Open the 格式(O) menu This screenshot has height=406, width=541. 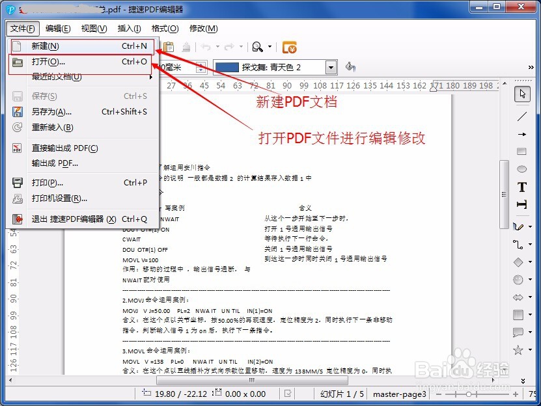coord(165,29)
